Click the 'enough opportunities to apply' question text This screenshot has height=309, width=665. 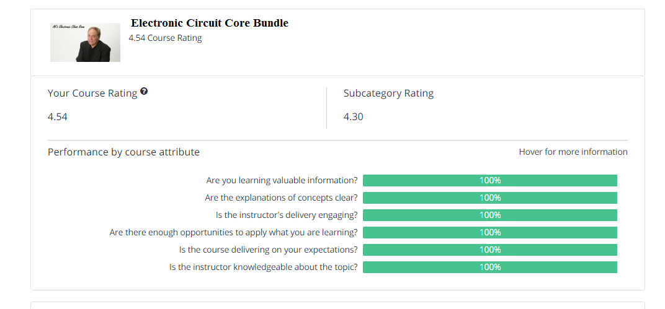tap(233, 232)
